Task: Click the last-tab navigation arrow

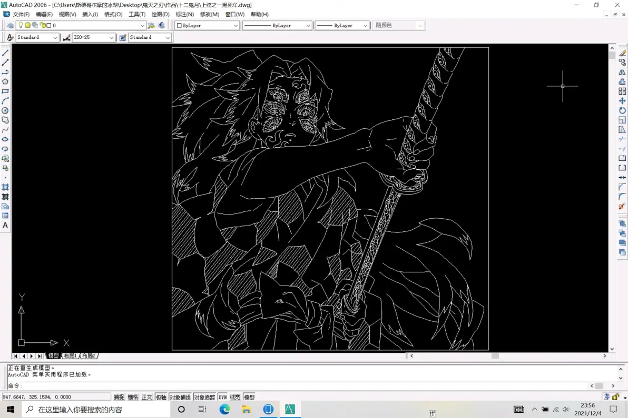Action: tap(40, 355)
